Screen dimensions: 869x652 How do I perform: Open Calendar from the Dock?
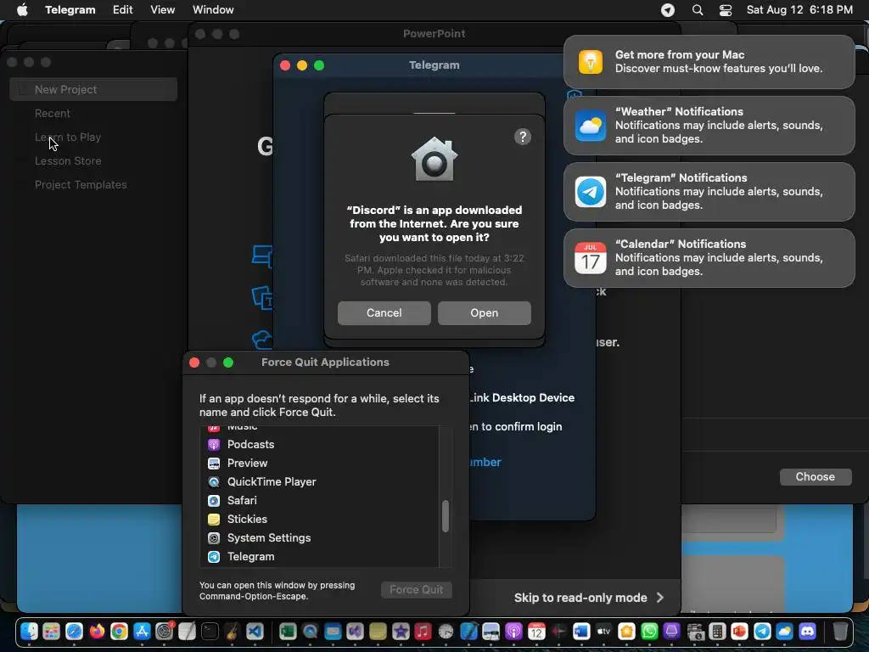click(536, 631)
